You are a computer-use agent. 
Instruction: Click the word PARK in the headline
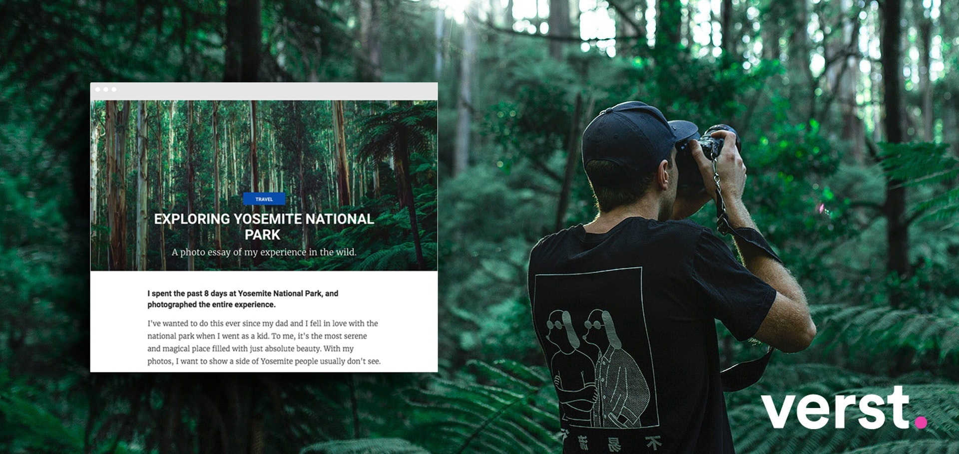(x=262, y=234)
